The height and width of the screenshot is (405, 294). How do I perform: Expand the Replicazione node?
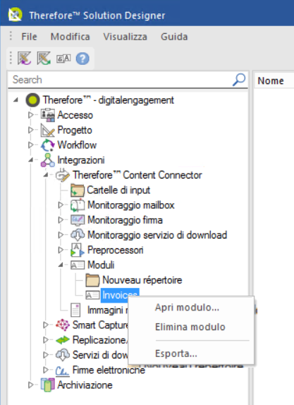click(x=46, y=339)
